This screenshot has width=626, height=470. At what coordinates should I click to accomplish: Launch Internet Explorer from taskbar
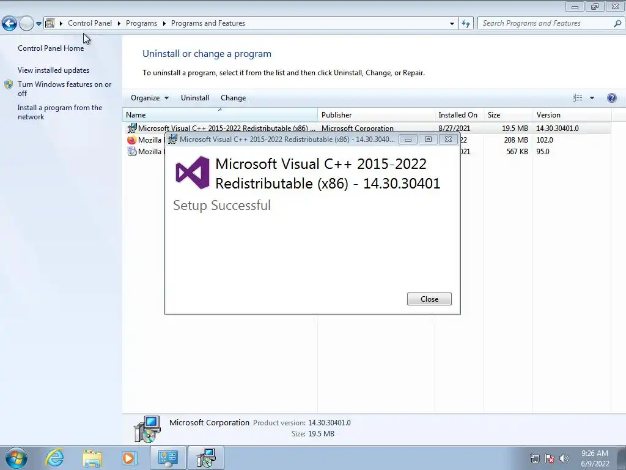click(54, 458)
